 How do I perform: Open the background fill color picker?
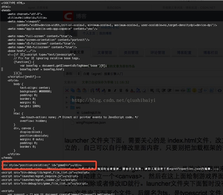coord(138,90)
